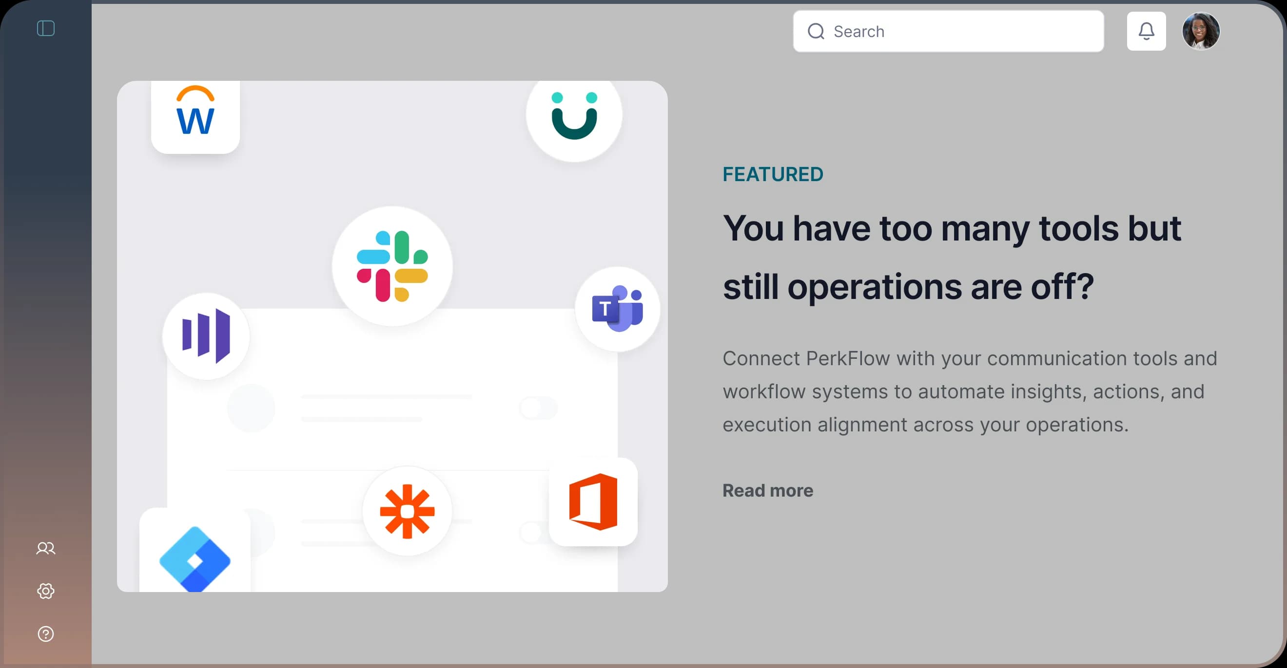This screenshot has width=1287, height=668.
Task: Click the Slack integration icon
Action: click(x=392, y=267)
